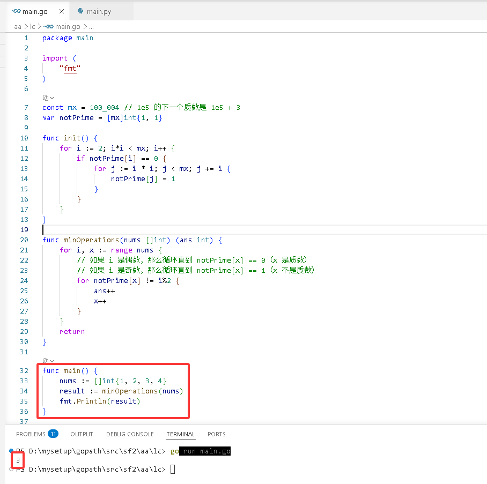Click the 'lc' breadcrumb folder
487x484 pixels.
[32, 27]
